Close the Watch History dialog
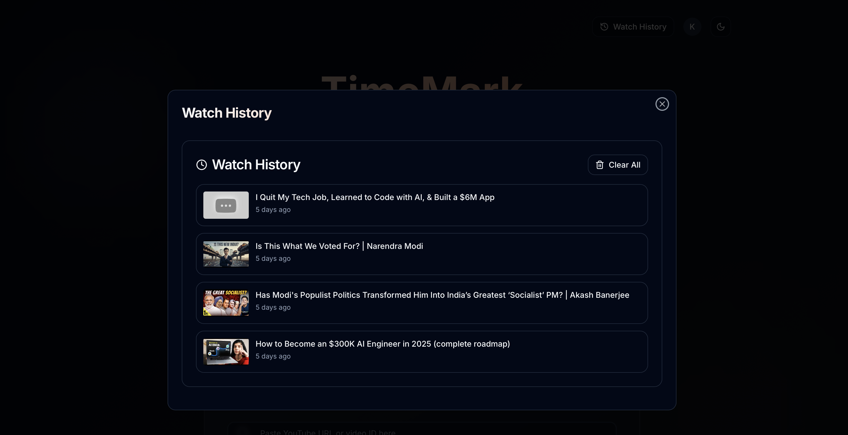848x435 pixels. pyautogui.click(x=662, y=104)
